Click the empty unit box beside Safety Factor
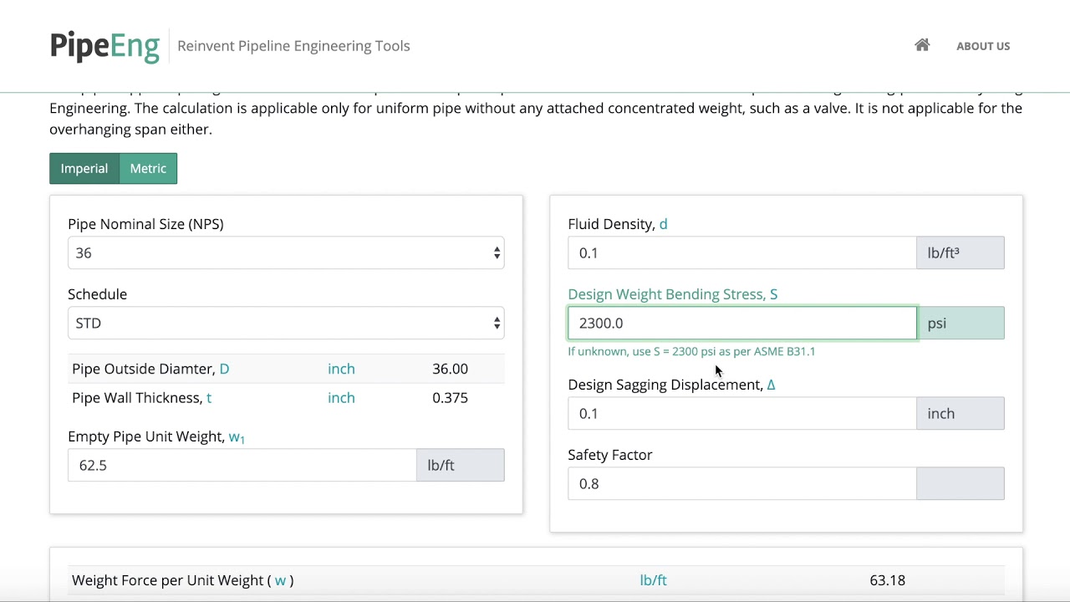 (x=960, y=483)
